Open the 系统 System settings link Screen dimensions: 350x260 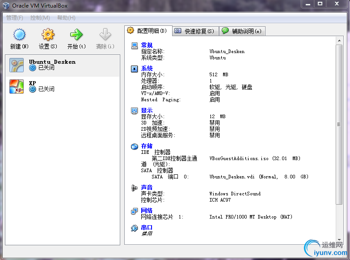coord(147,68)
